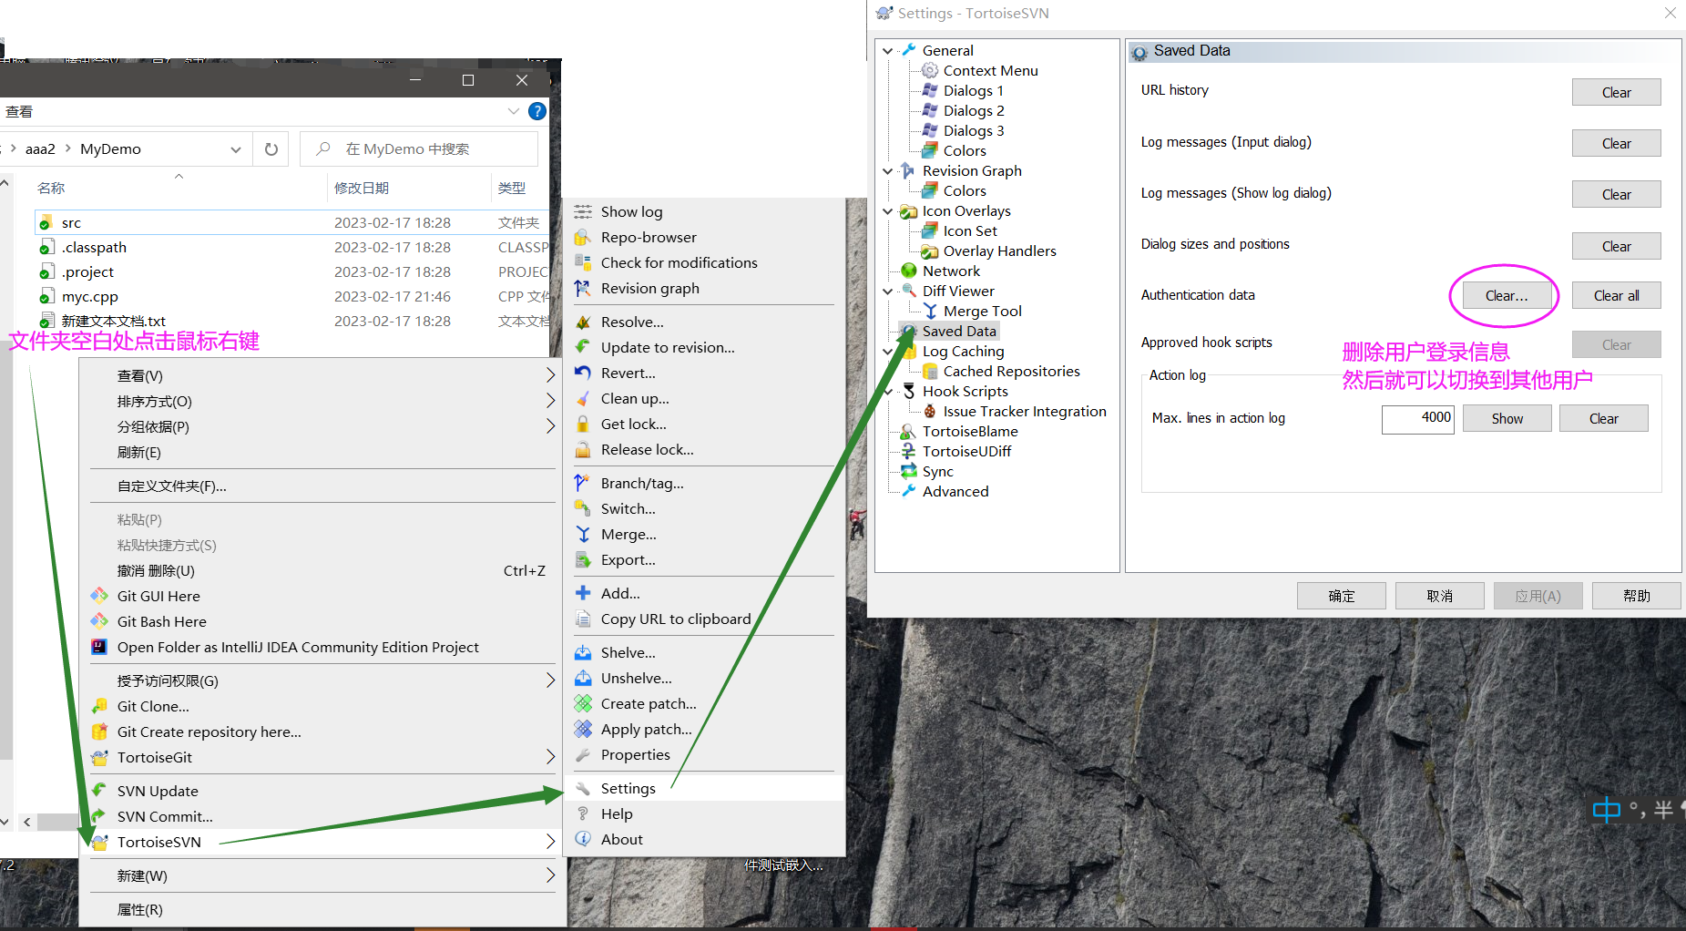Select Advanced in the settings tree

point(955,491)
